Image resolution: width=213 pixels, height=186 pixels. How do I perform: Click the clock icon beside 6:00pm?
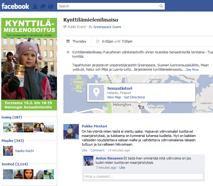click(98, 41)
